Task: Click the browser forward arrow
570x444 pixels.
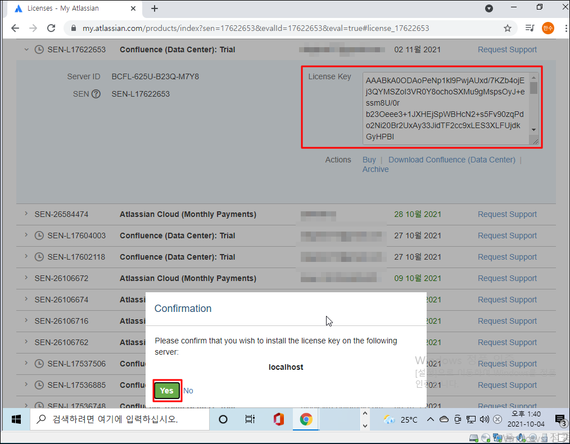Action: (33, 28)
